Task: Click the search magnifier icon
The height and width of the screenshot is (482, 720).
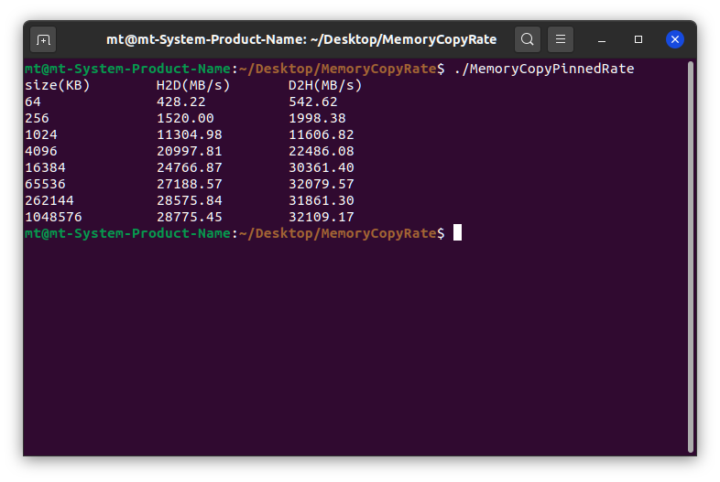Action: [x=527, y=39]
